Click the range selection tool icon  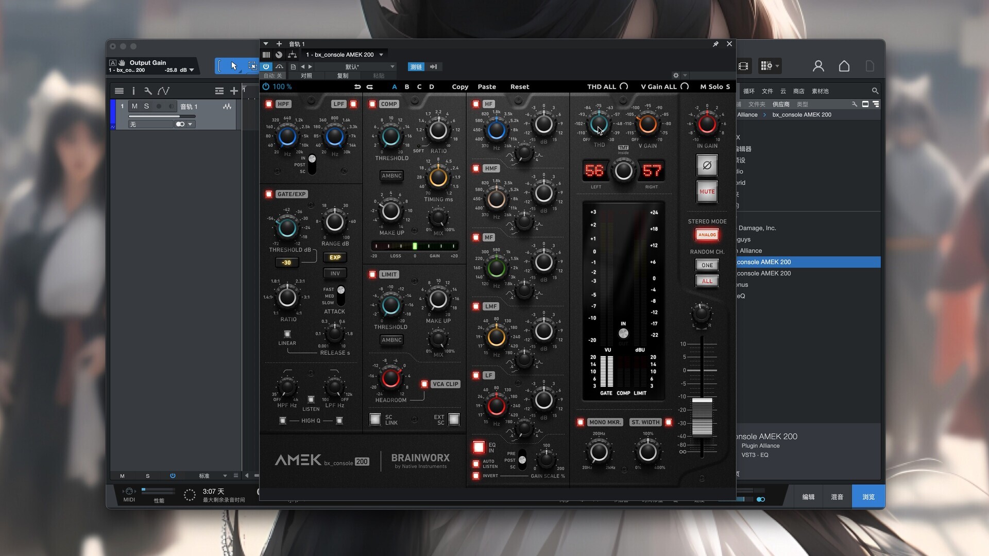(252, 66)
